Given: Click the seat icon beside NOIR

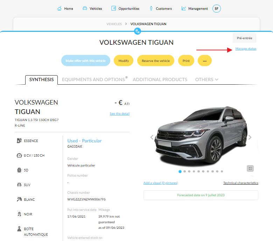Looking at the screenshot, I should coord(19,214).
